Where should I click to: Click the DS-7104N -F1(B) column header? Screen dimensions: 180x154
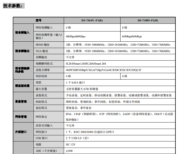(92, 20)
